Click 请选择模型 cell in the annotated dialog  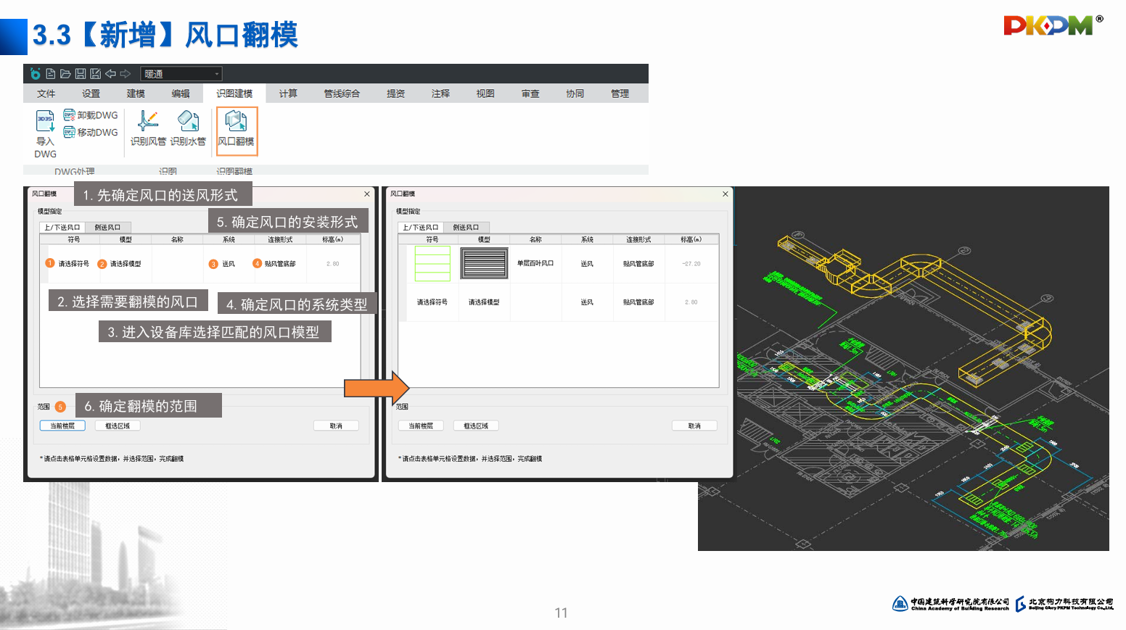(x=126, y=264)
